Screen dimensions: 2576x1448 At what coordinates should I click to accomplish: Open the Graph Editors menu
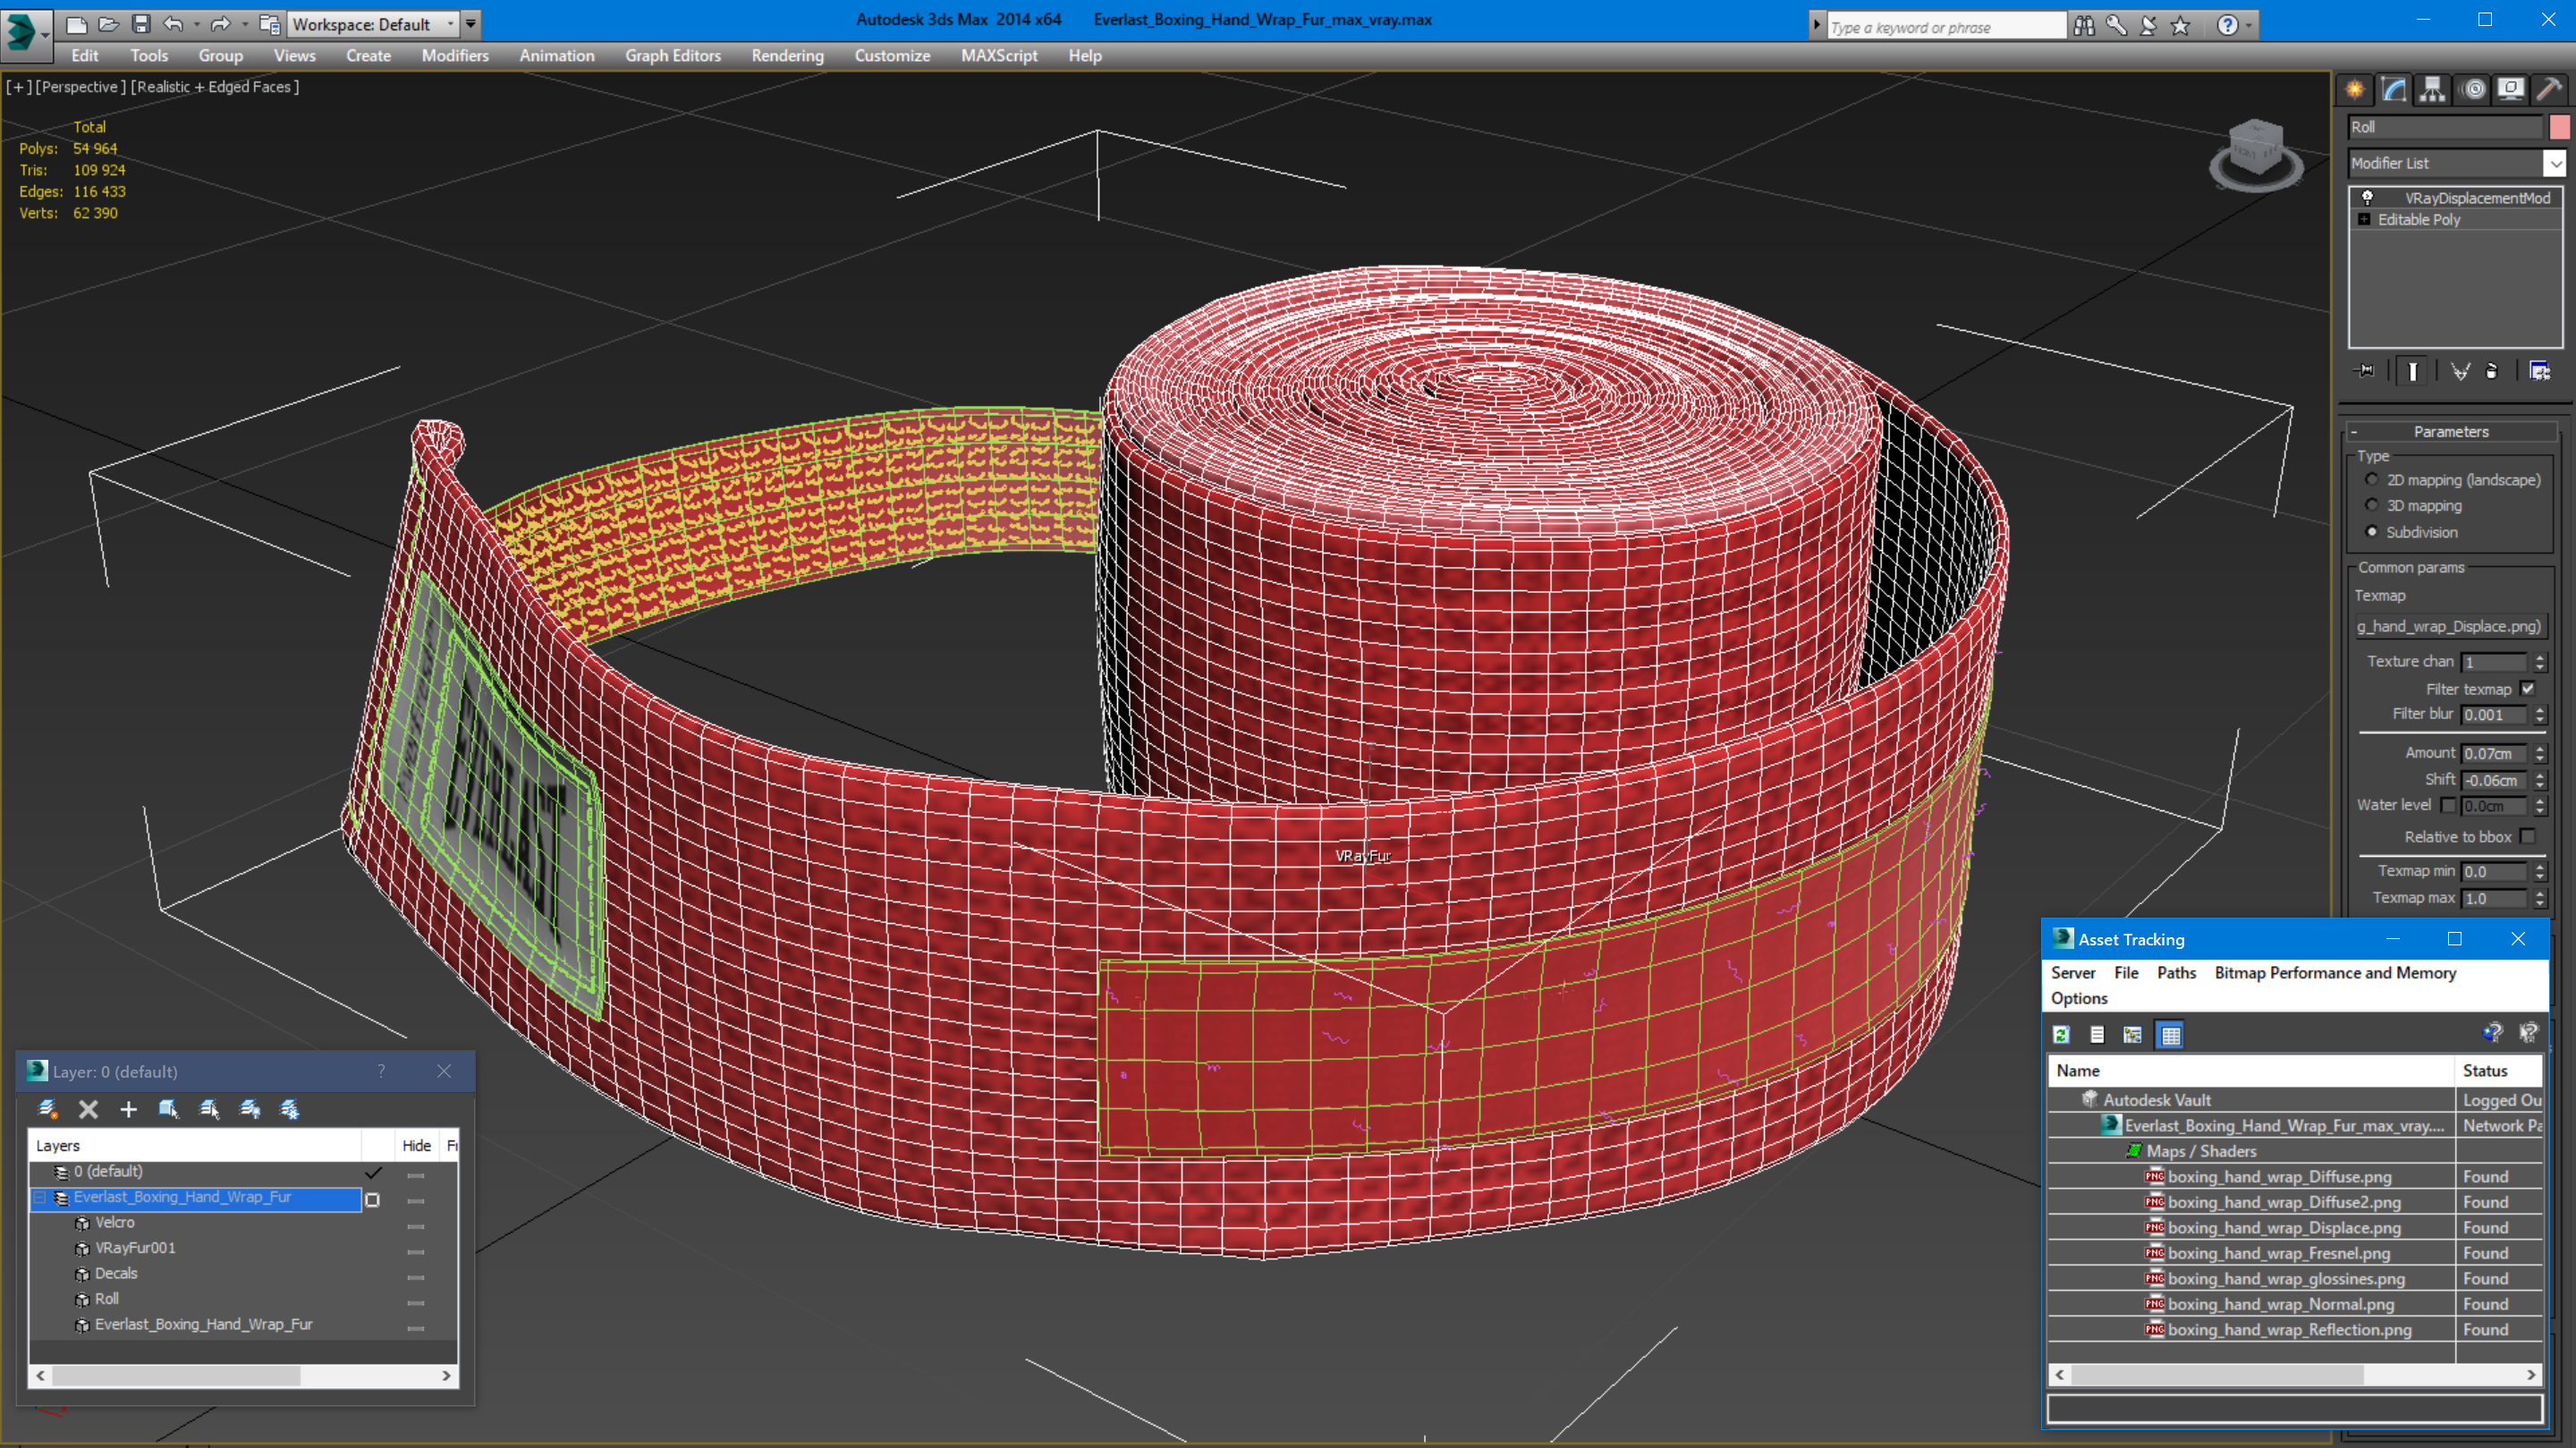pyautogui.click(x=672, y=56)
